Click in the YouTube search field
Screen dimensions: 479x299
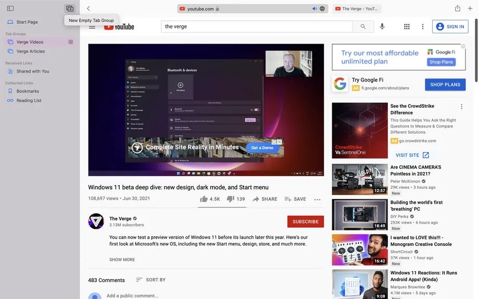(x=257, y=27)
